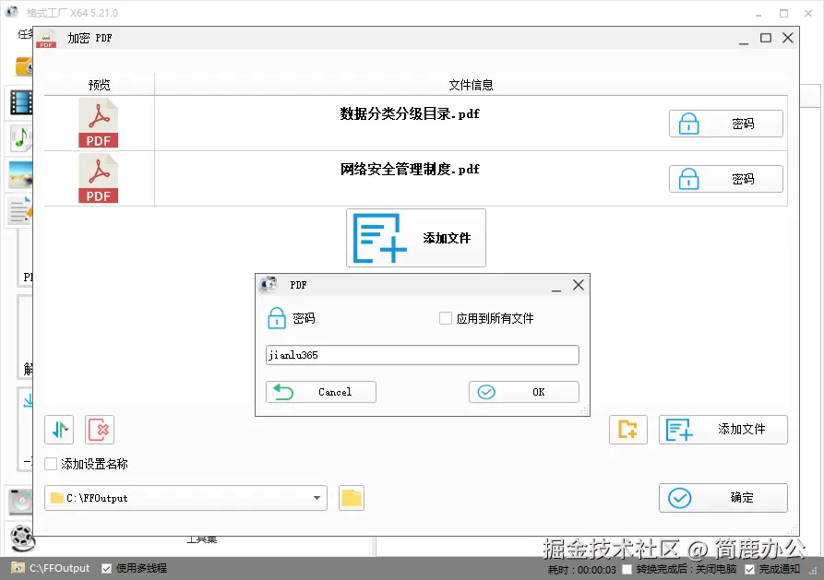Screen dimensions: 824x580
Task: Open the disc drive category in main window
Action: pos(21,501)
